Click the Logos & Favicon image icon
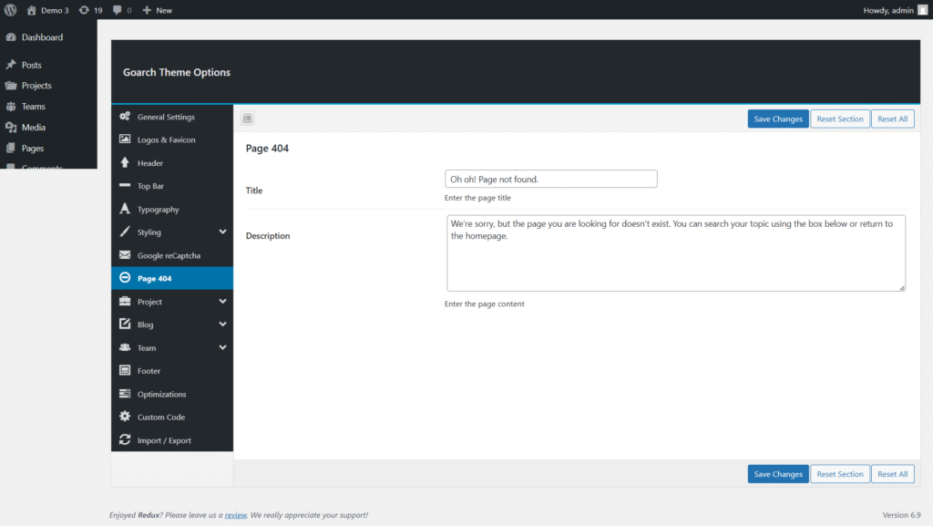The width and height of the screenshot is (933, 526). [125, 139]
